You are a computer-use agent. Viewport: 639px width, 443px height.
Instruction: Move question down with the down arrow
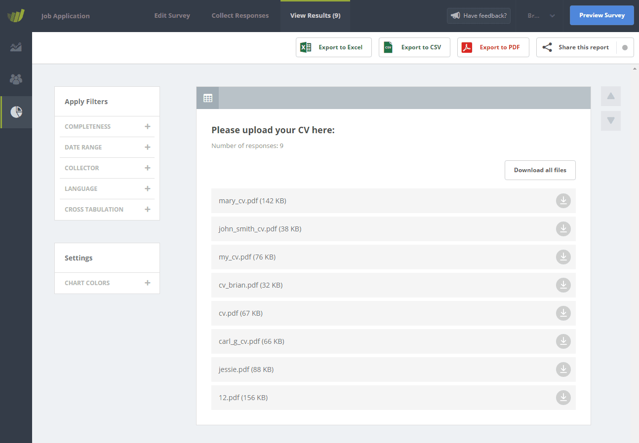(x=611, y=120)
